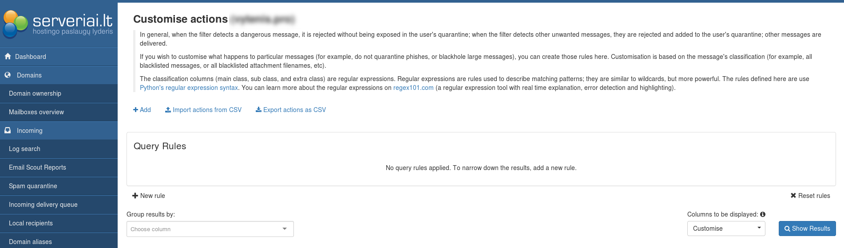The image size is (844, 248).
Task: Open the Log search page
Action: coord(24,149)
